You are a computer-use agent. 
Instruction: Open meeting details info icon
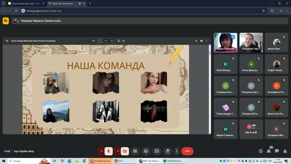[260, 151]
